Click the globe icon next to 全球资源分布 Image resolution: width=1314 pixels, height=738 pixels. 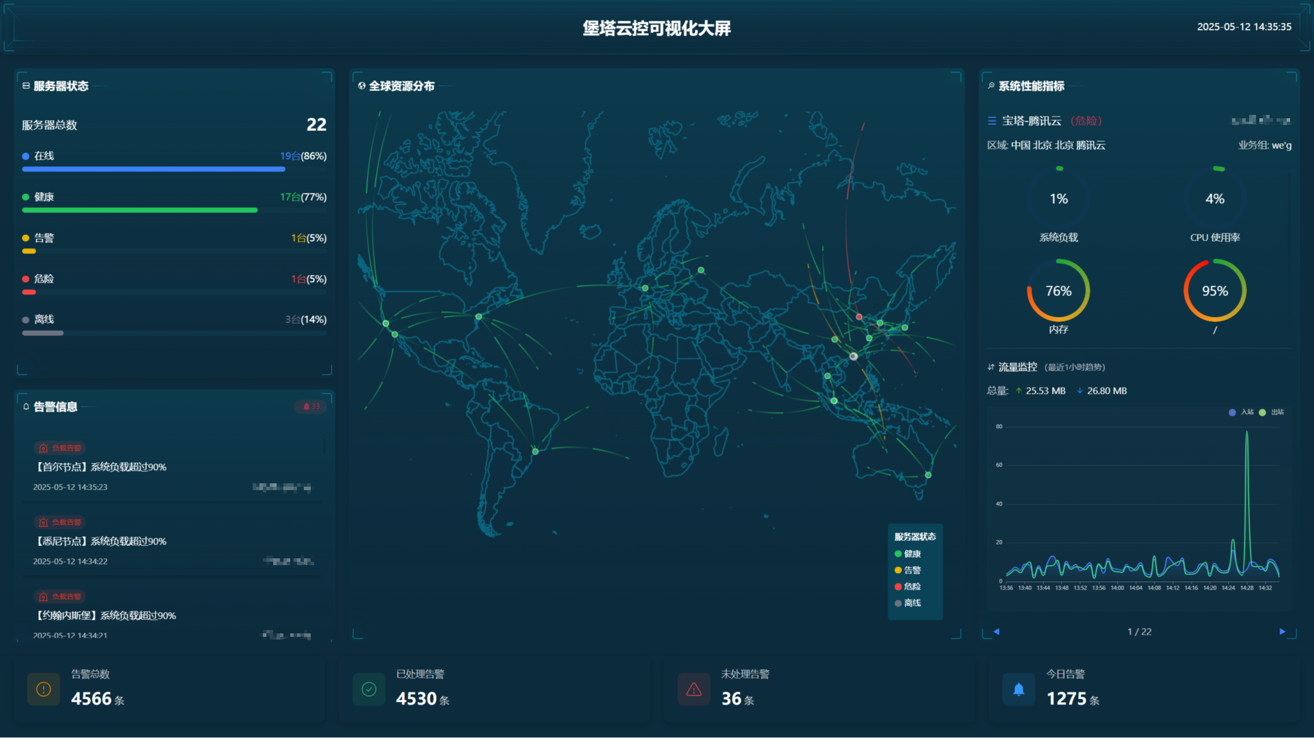pos(362,86)
